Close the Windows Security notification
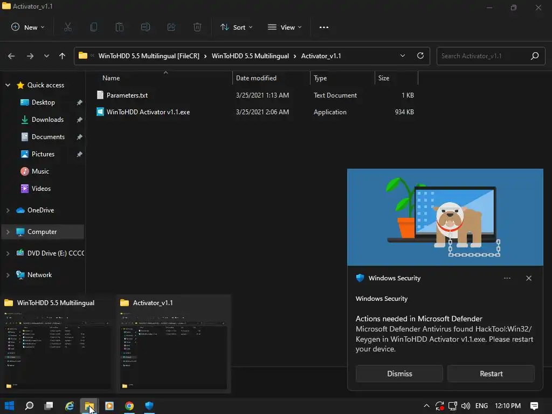 [529, 278]
